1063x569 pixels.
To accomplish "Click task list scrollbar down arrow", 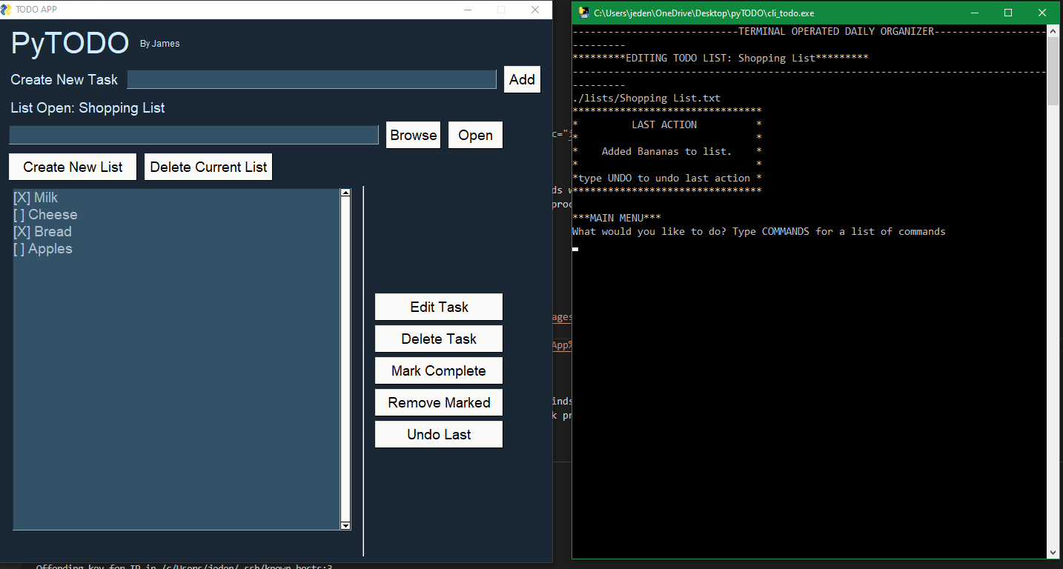I will [x=345, y=525].
